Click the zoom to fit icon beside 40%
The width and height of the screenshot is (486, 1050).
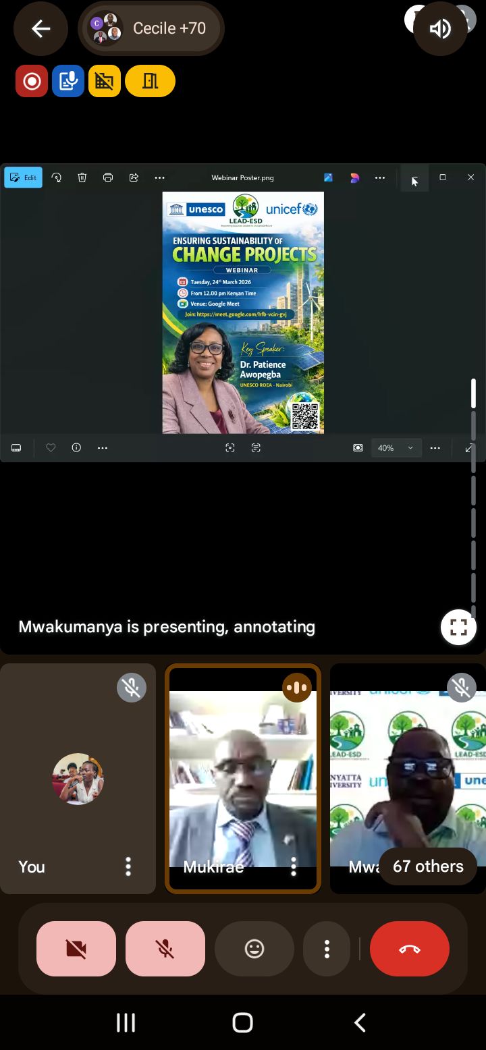pos(358,447)
